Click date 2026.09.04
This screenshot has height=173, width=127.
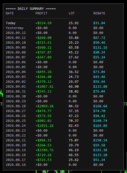coord(16,72)
